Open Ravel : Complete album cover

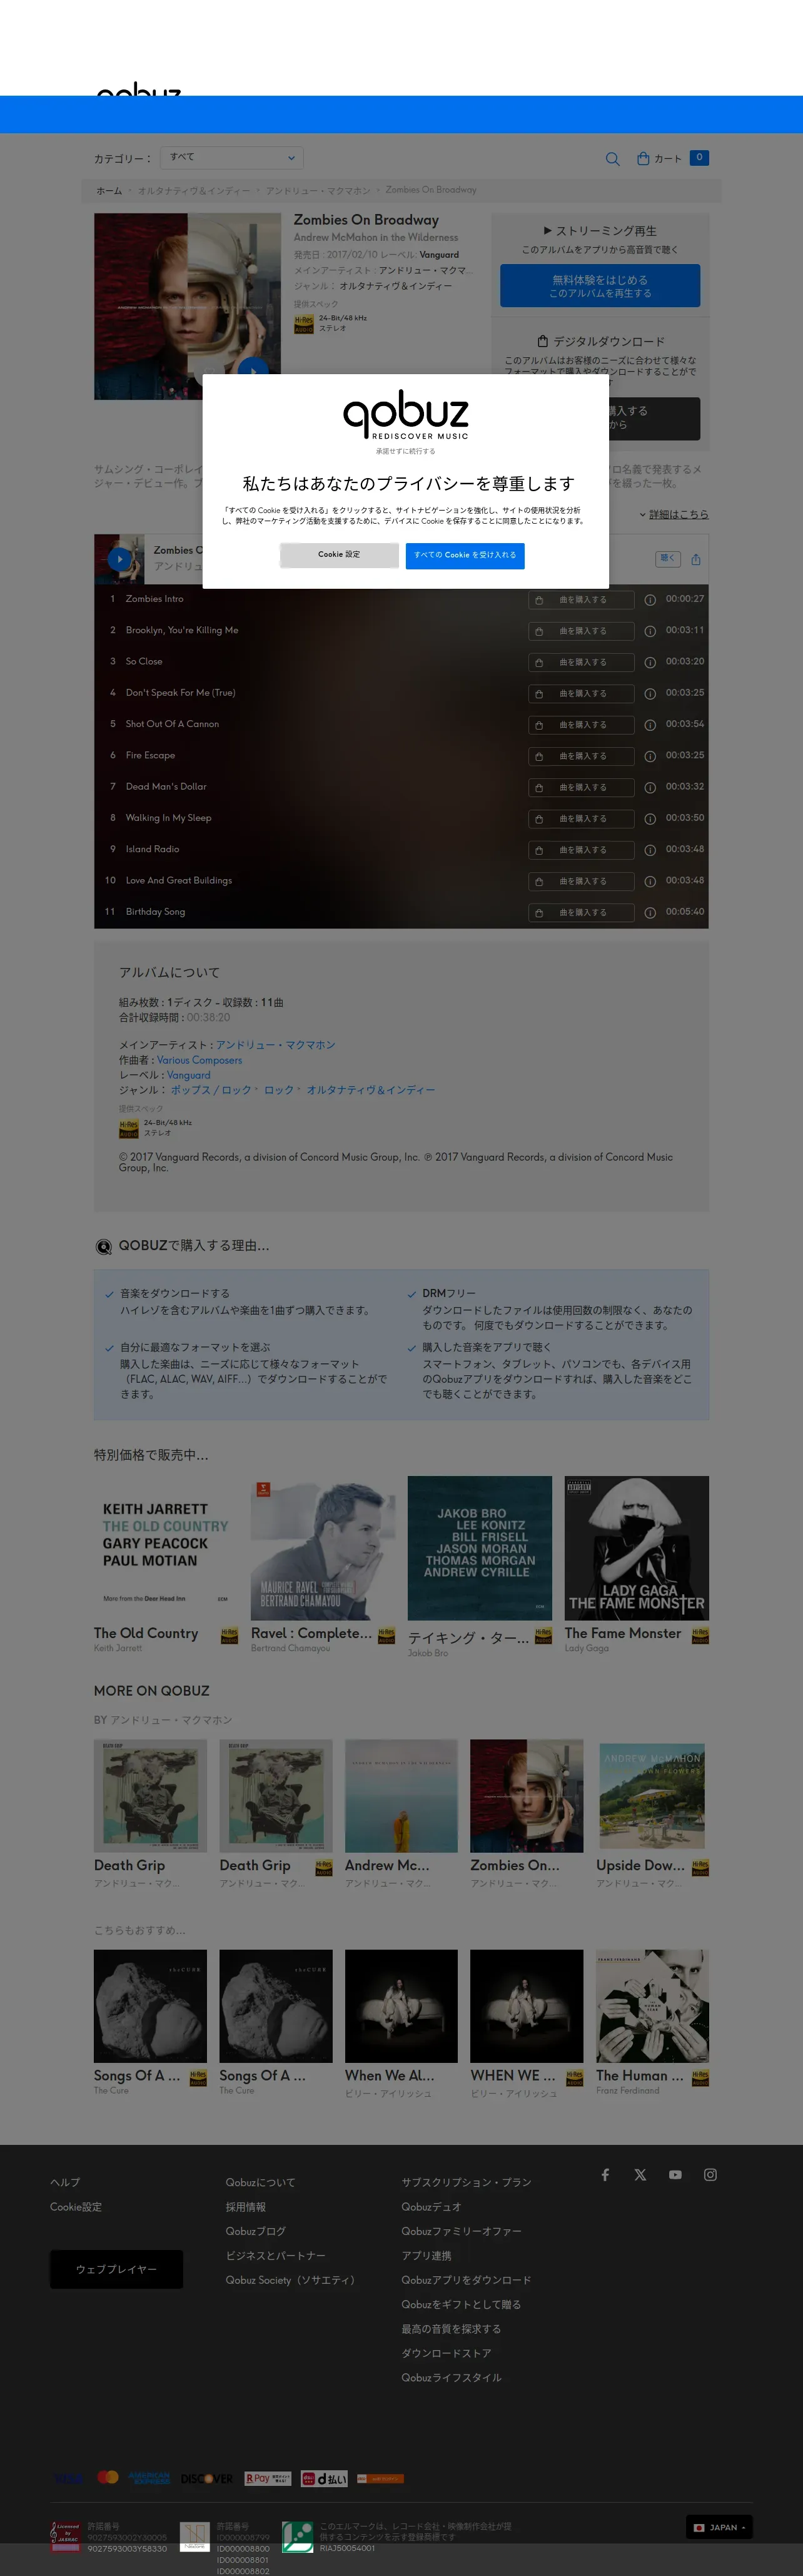tap(323, 1548)
